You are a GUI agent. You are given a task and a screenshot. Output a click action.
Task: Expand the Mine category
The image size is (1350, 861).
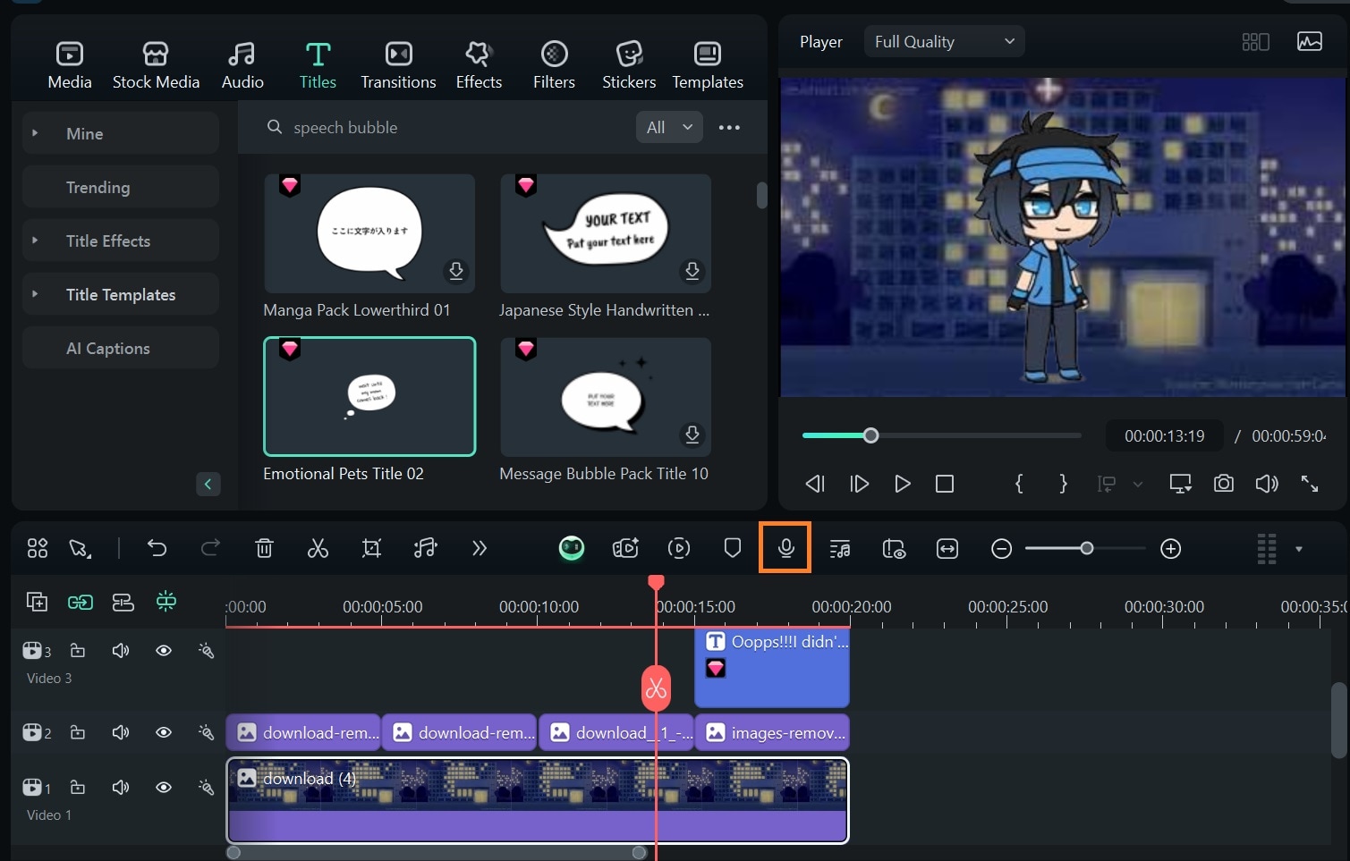(x=35, y=133)
